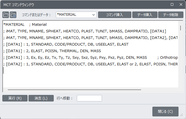Click line '[DATA1] : 3, Ex, Ey, Ez'

[x=91, y=58]
